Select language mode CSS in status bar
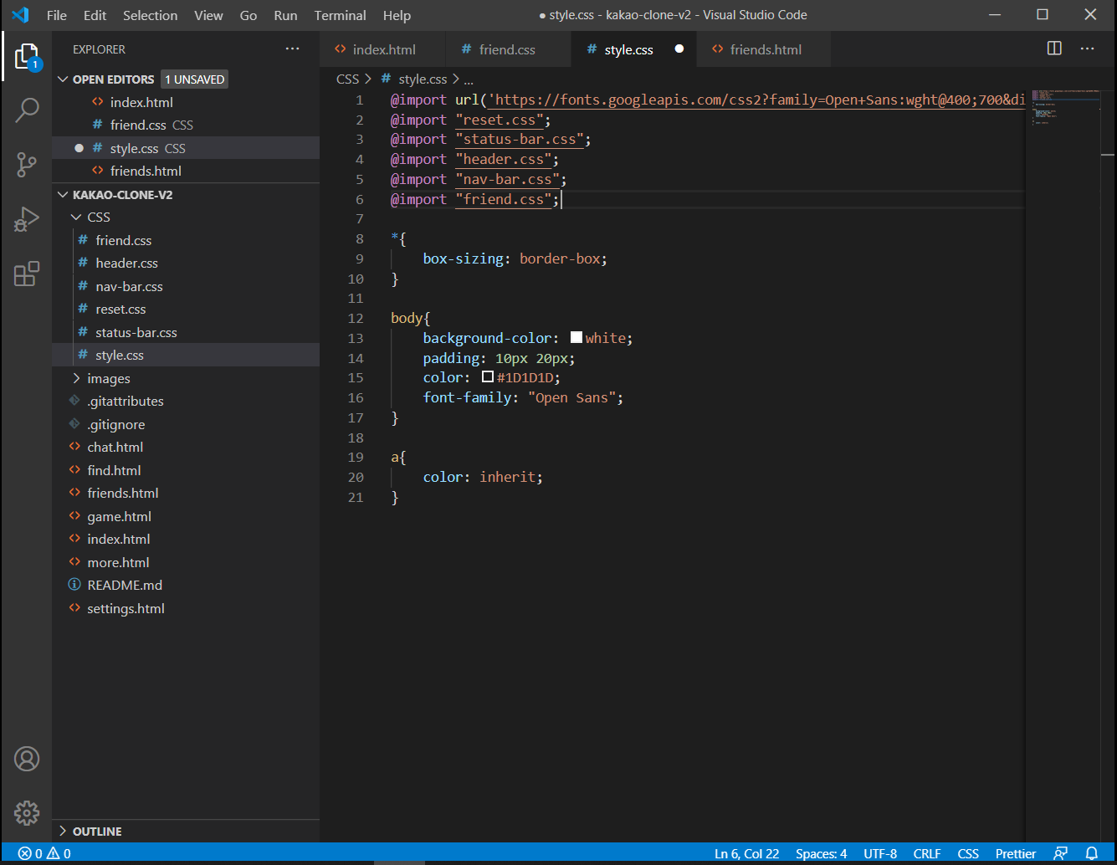Image resolution: width=1117 pixels, height=865 pixels. click(968, 853)
